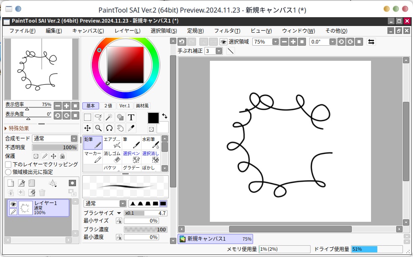Swap foreground and background colors
413x257 pixels.
click(165, 116)
